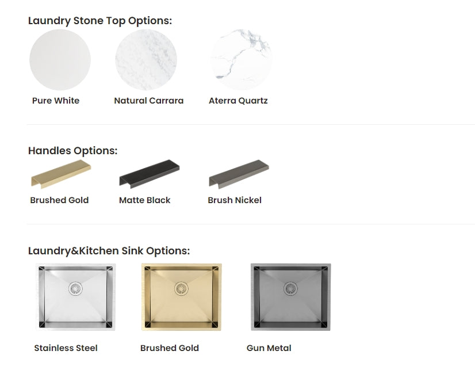Click the Aterra Quartz text label
The height and width of the screenshot is (370, 475).
click(238, 101)
